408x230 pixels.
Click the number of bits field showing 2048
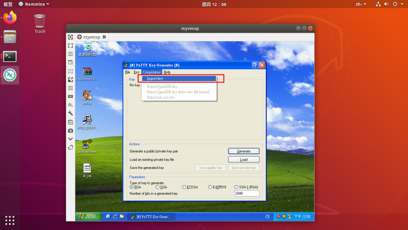[x=247, y=194]
